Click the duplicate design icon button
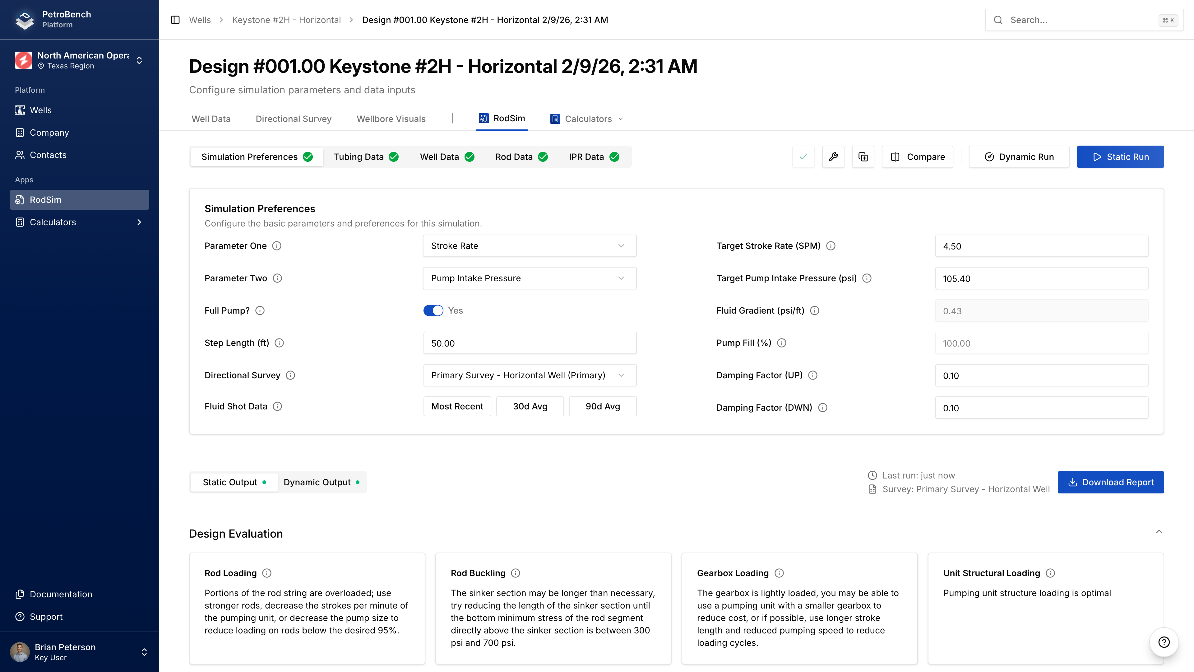 coord(863,157)
